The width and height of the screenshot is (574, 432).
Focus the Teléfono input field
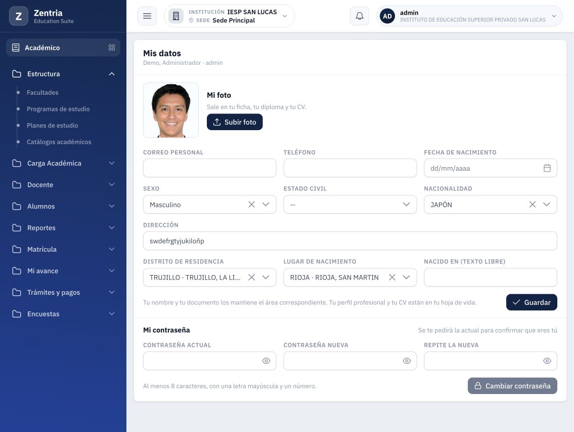[350, 168]
